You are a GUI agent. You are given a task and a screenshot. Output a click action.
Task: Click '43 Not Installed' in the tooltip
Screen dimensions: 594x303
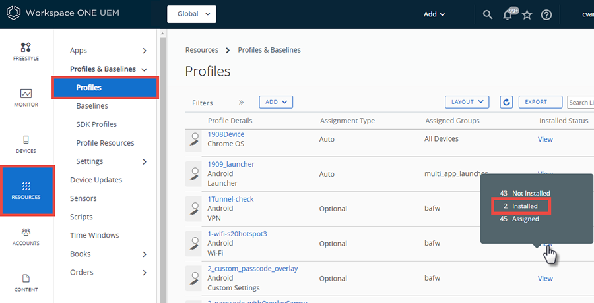[525, 193]
